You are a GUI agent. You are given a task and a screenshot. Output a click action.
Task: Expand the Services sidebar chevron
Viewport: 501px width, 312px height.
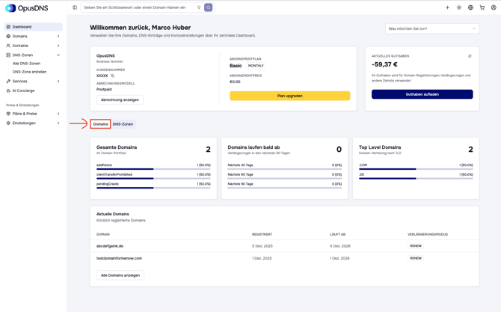pos(58,82)
